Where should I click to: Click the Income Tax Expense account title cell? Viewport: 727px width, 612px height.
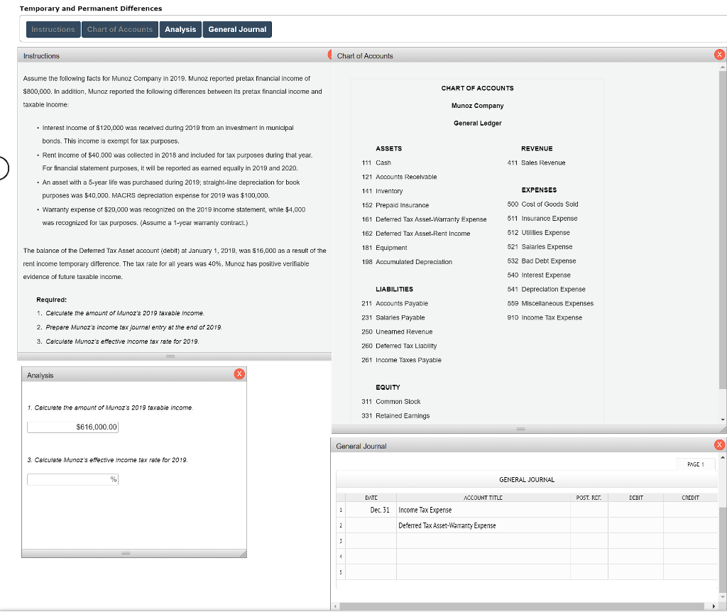483,510
